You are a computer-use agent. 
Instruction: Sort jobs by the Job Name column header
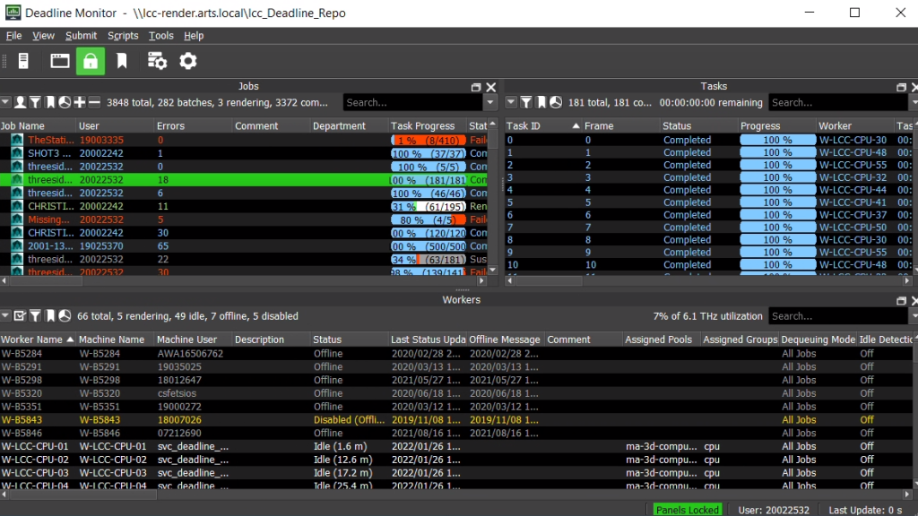click(x=39, y=125)
